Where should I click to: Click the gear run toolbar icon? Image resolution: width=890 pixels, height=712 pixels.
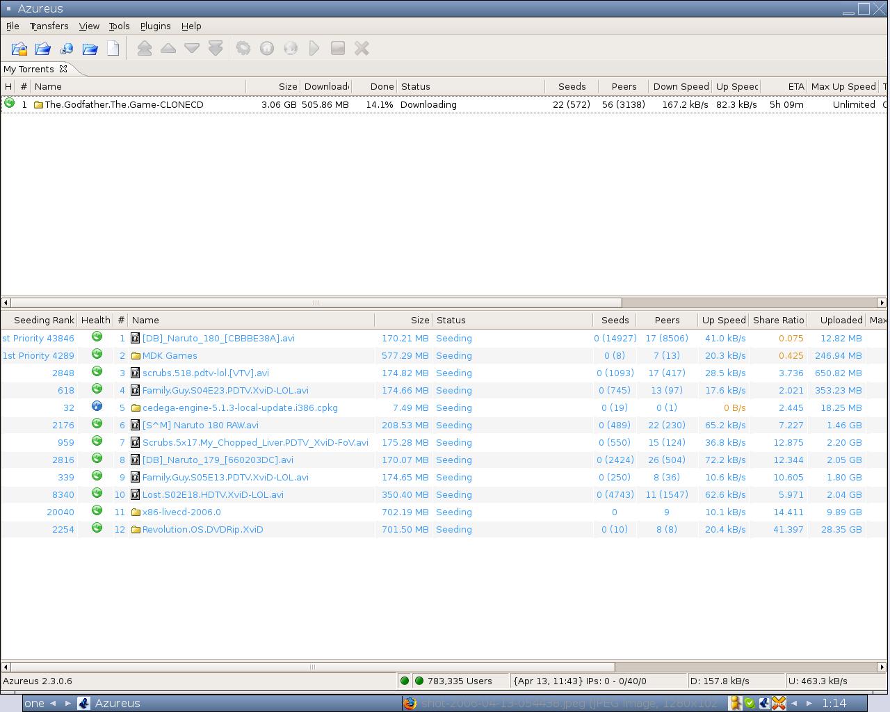coord(243,49)
